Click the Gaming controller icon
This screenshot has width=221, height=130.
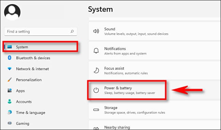[10, 123]
